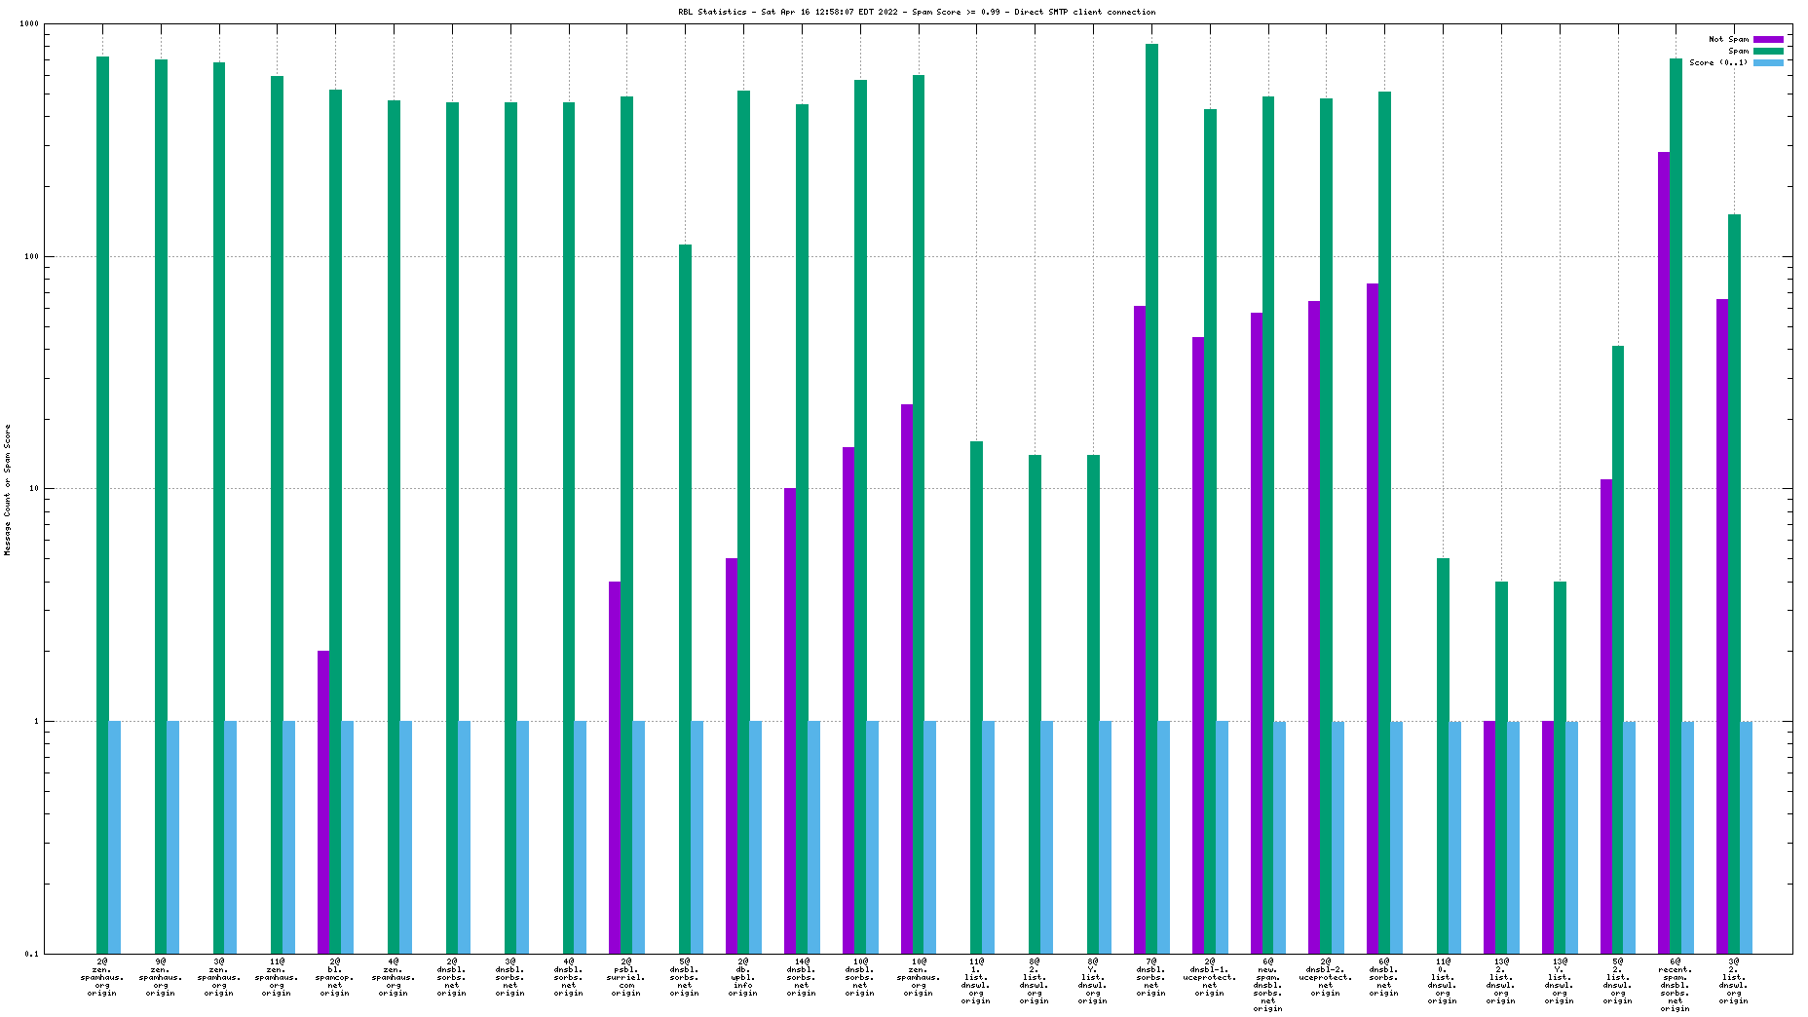The width and height of the screenshot is (1808, 1017).
Task: Click the RBL Statistics chart title
Action: pos(917,12)
